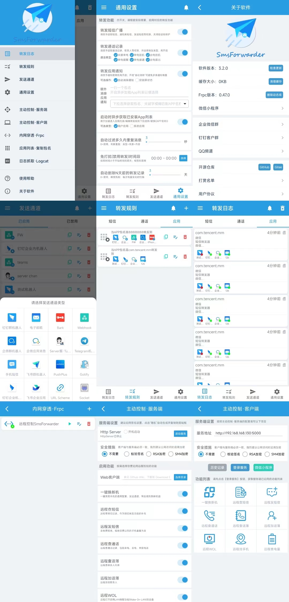Open the 远程WOL function icon
The width and height of the screenshot is (289, 602).
pyautogui.click(x=210, y=539)
